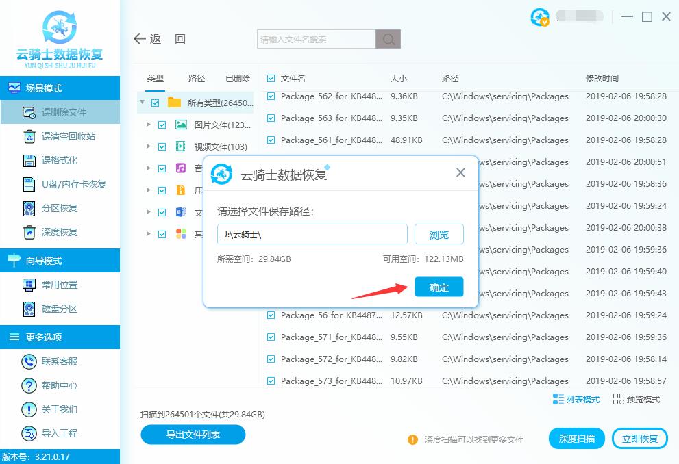This screenshot has width=679, height=464.
Task: Uncheck Package_562_for_KB448 file checkbox
Action: click(271, 96)
